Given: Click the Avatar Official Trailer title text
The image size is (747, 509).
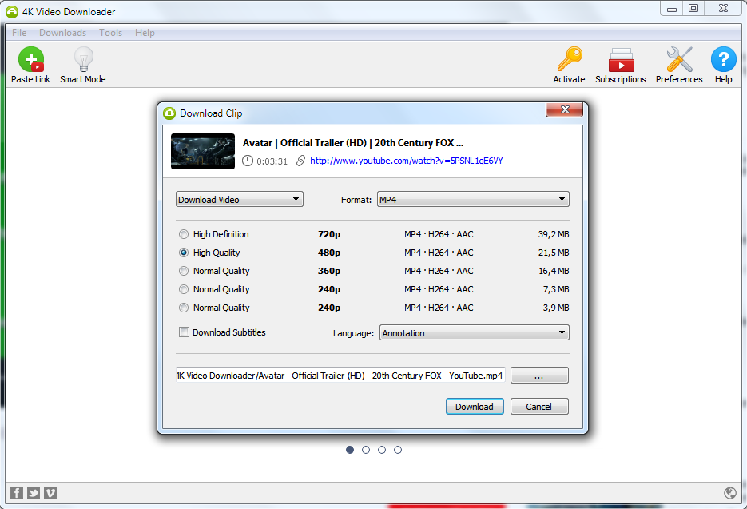Looking at the screenshot, I should point(353,143).
